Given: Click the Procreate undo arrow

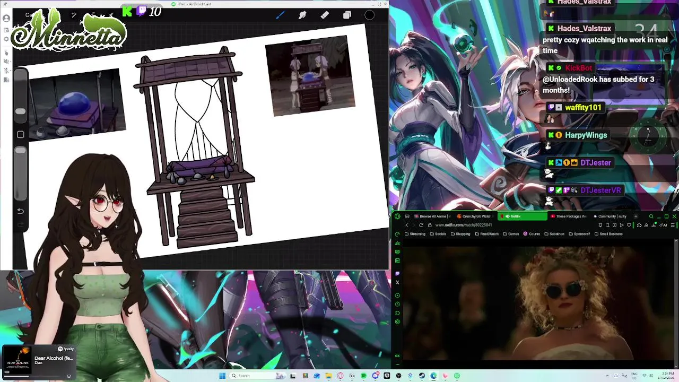Looking at the screenshot, I should click(21, 211).
